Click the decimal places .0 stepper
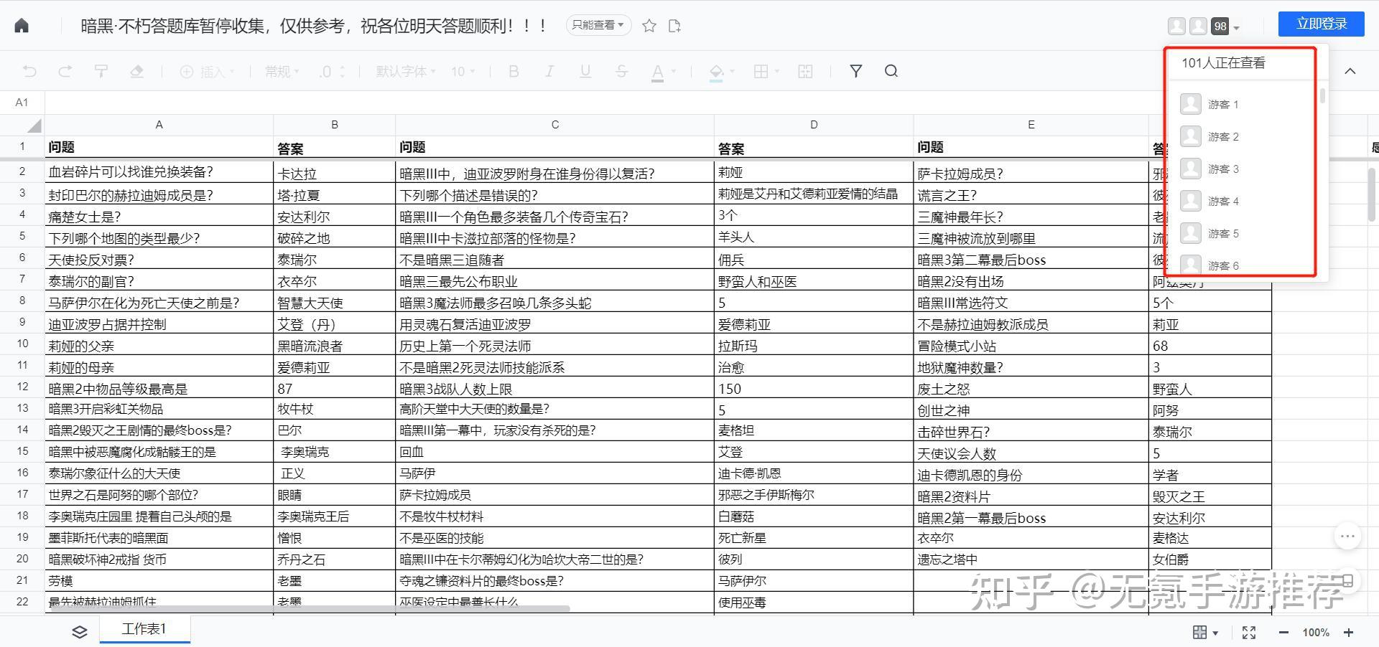The width and height of the screenshot is (1379, 647). click(333, 71)
